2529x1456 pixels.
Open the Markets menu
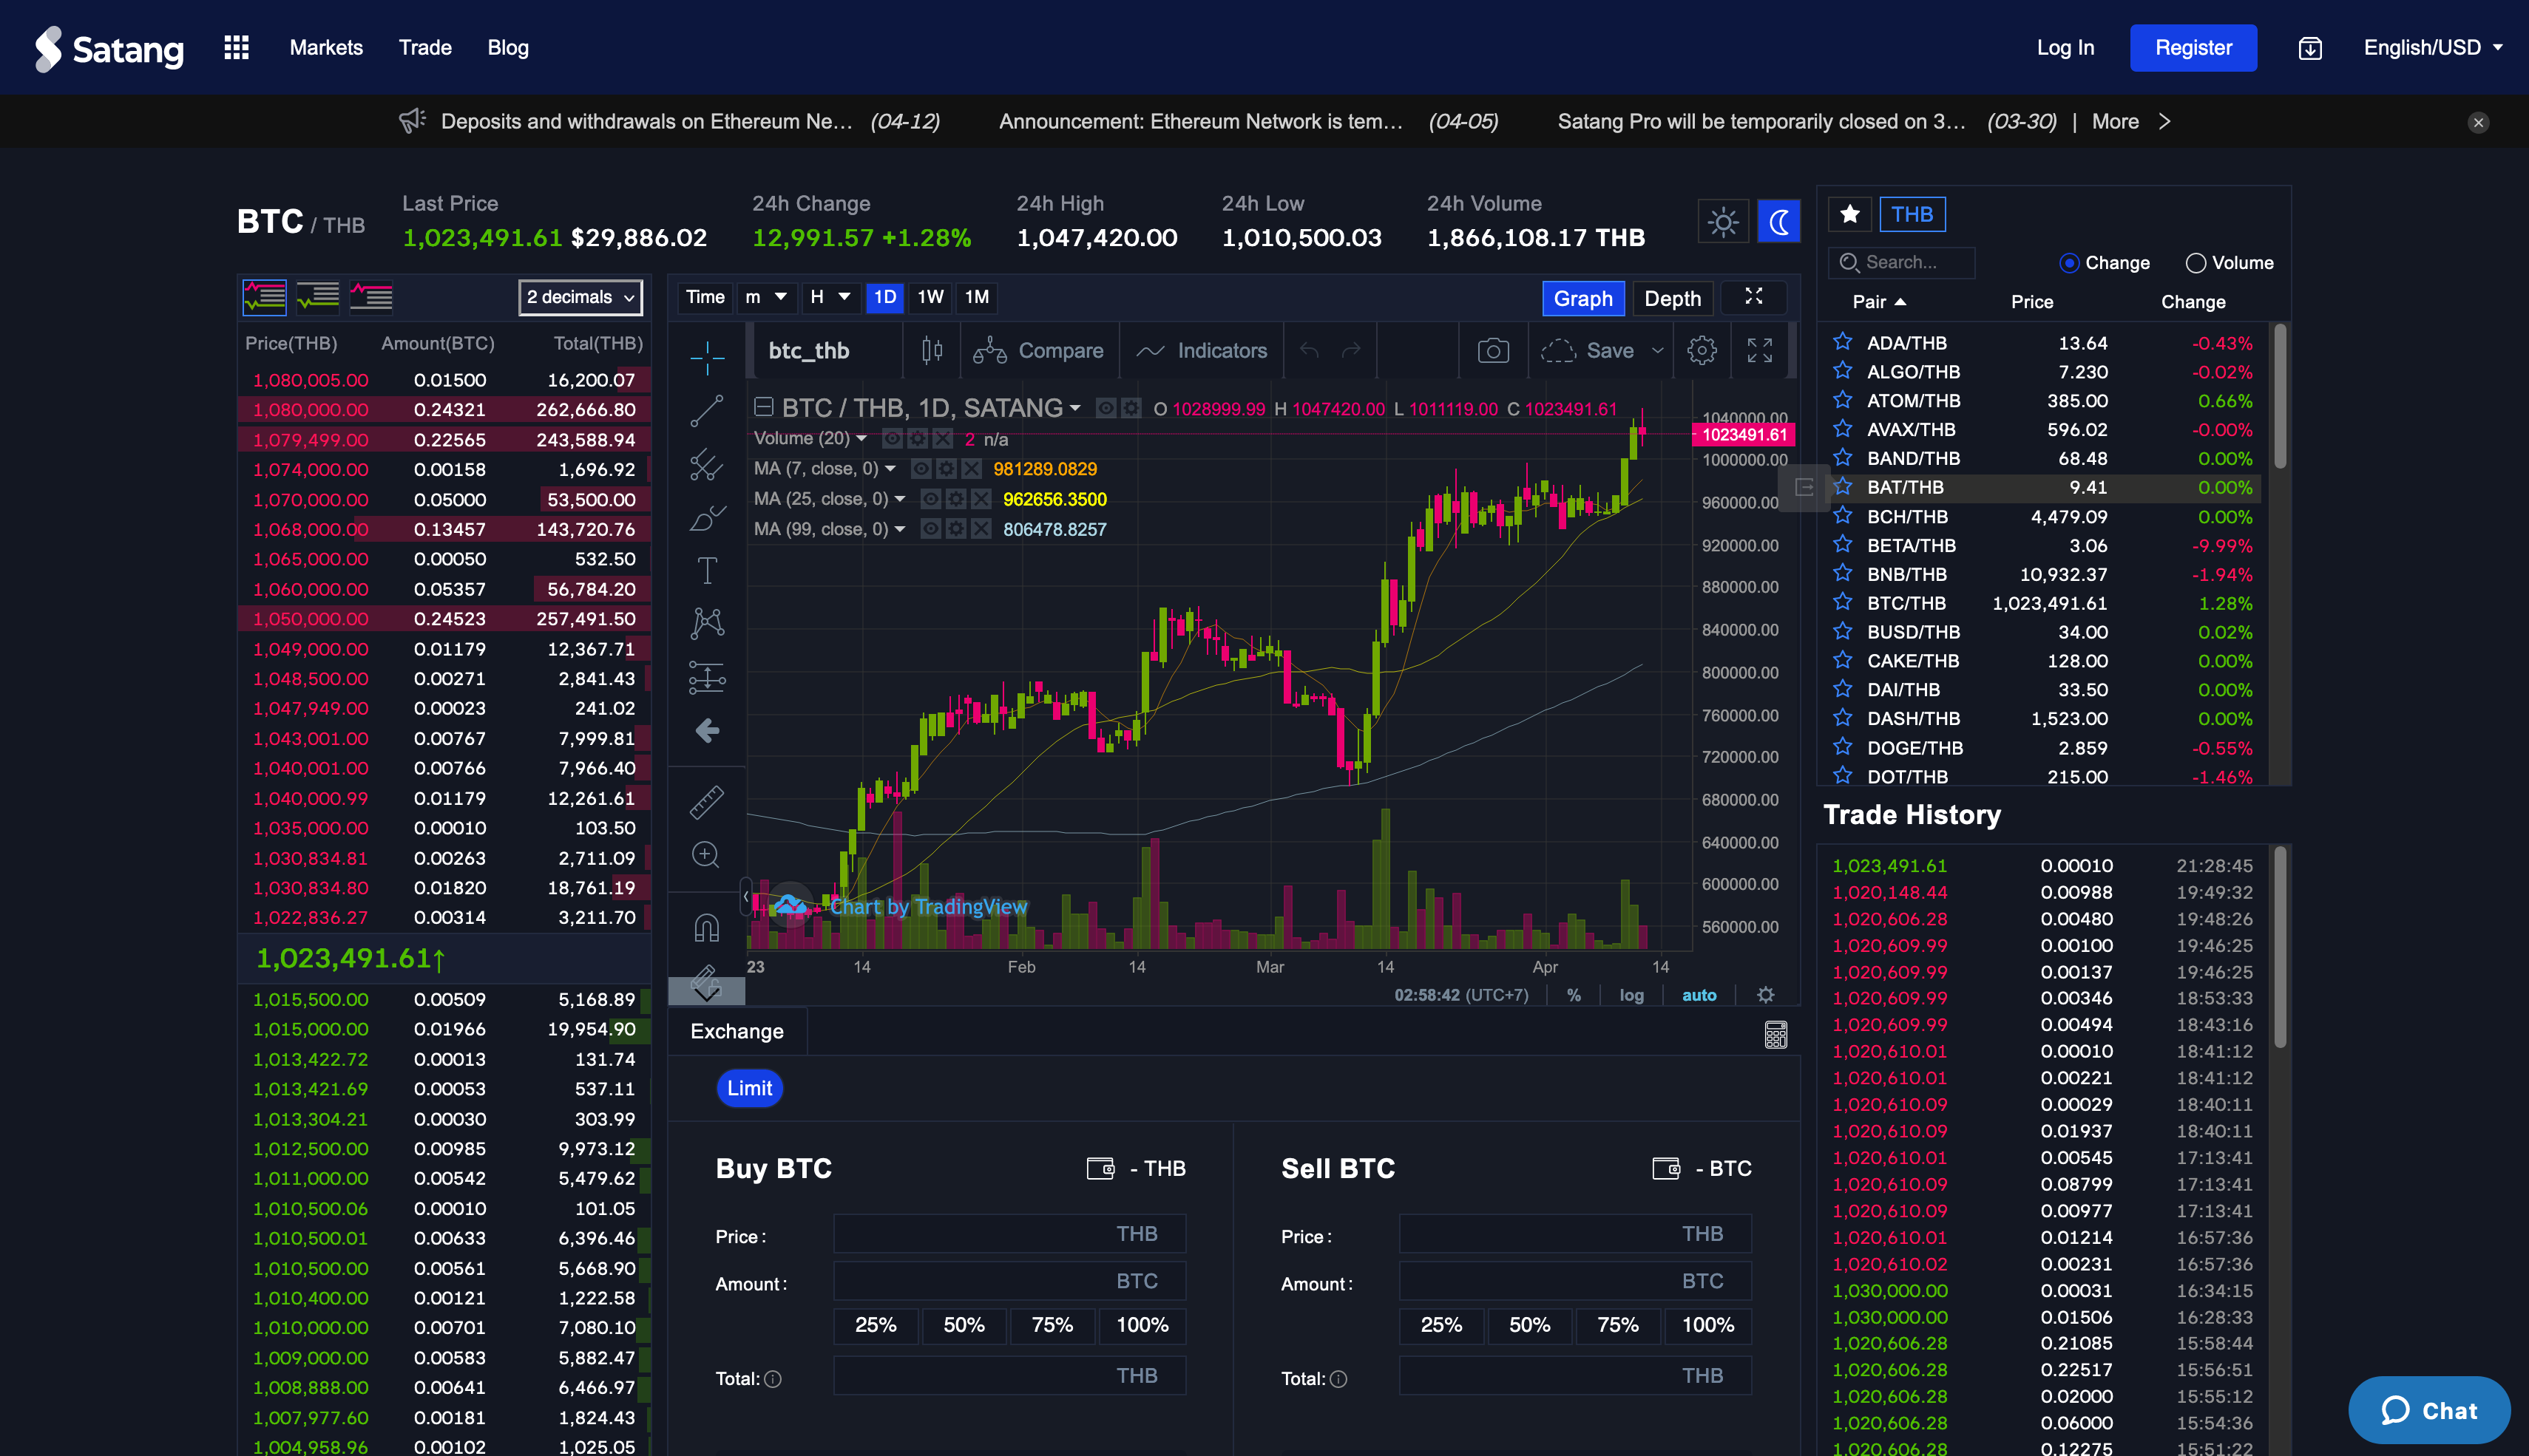[326, 48]
